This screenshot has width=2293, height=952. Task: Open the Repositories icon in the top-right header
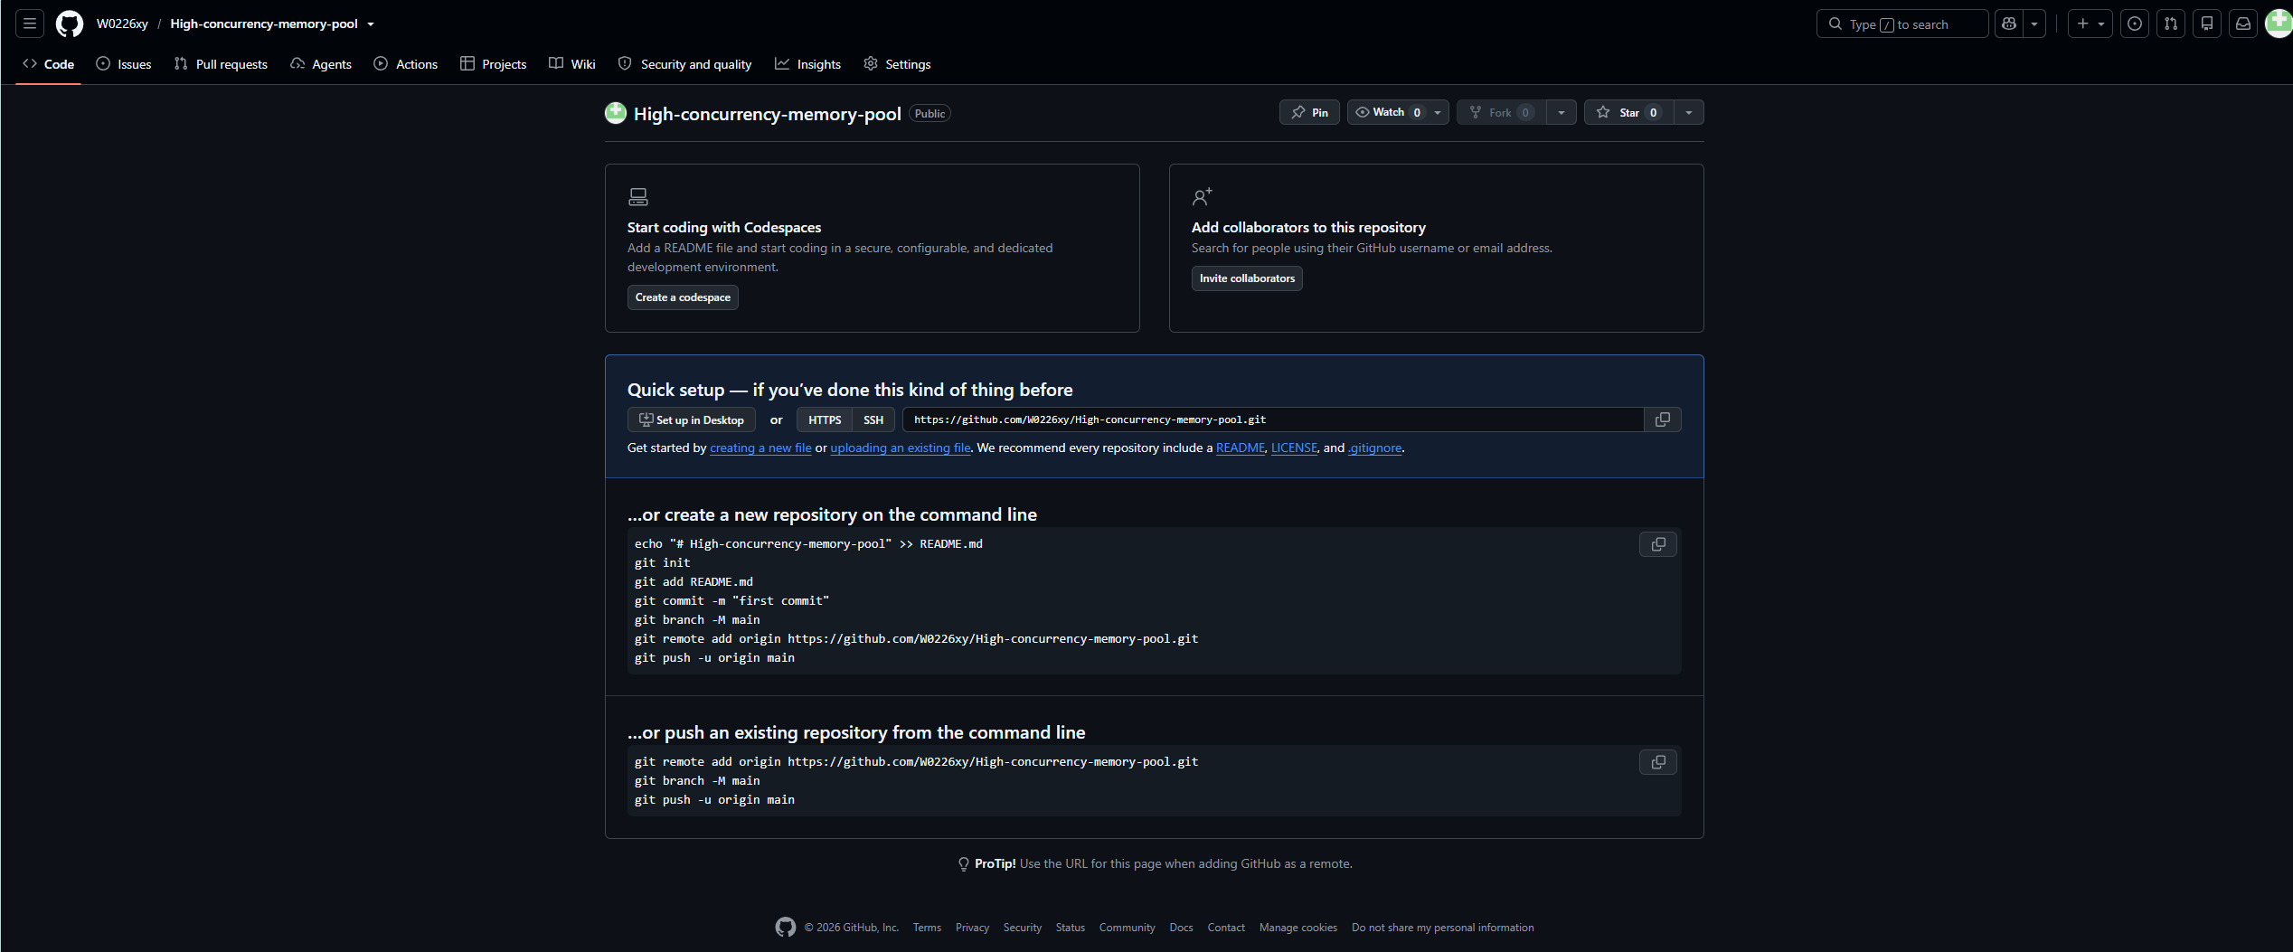point(2207,24)
